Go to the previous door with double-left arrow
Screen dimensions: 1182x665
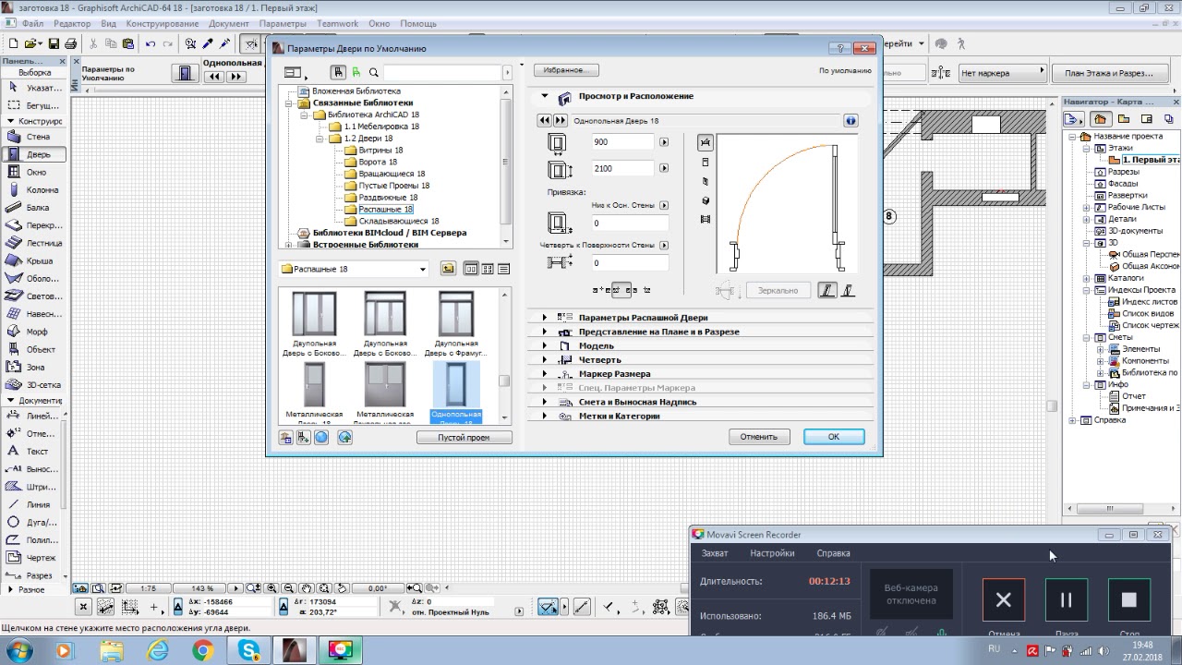coord(544,120)
